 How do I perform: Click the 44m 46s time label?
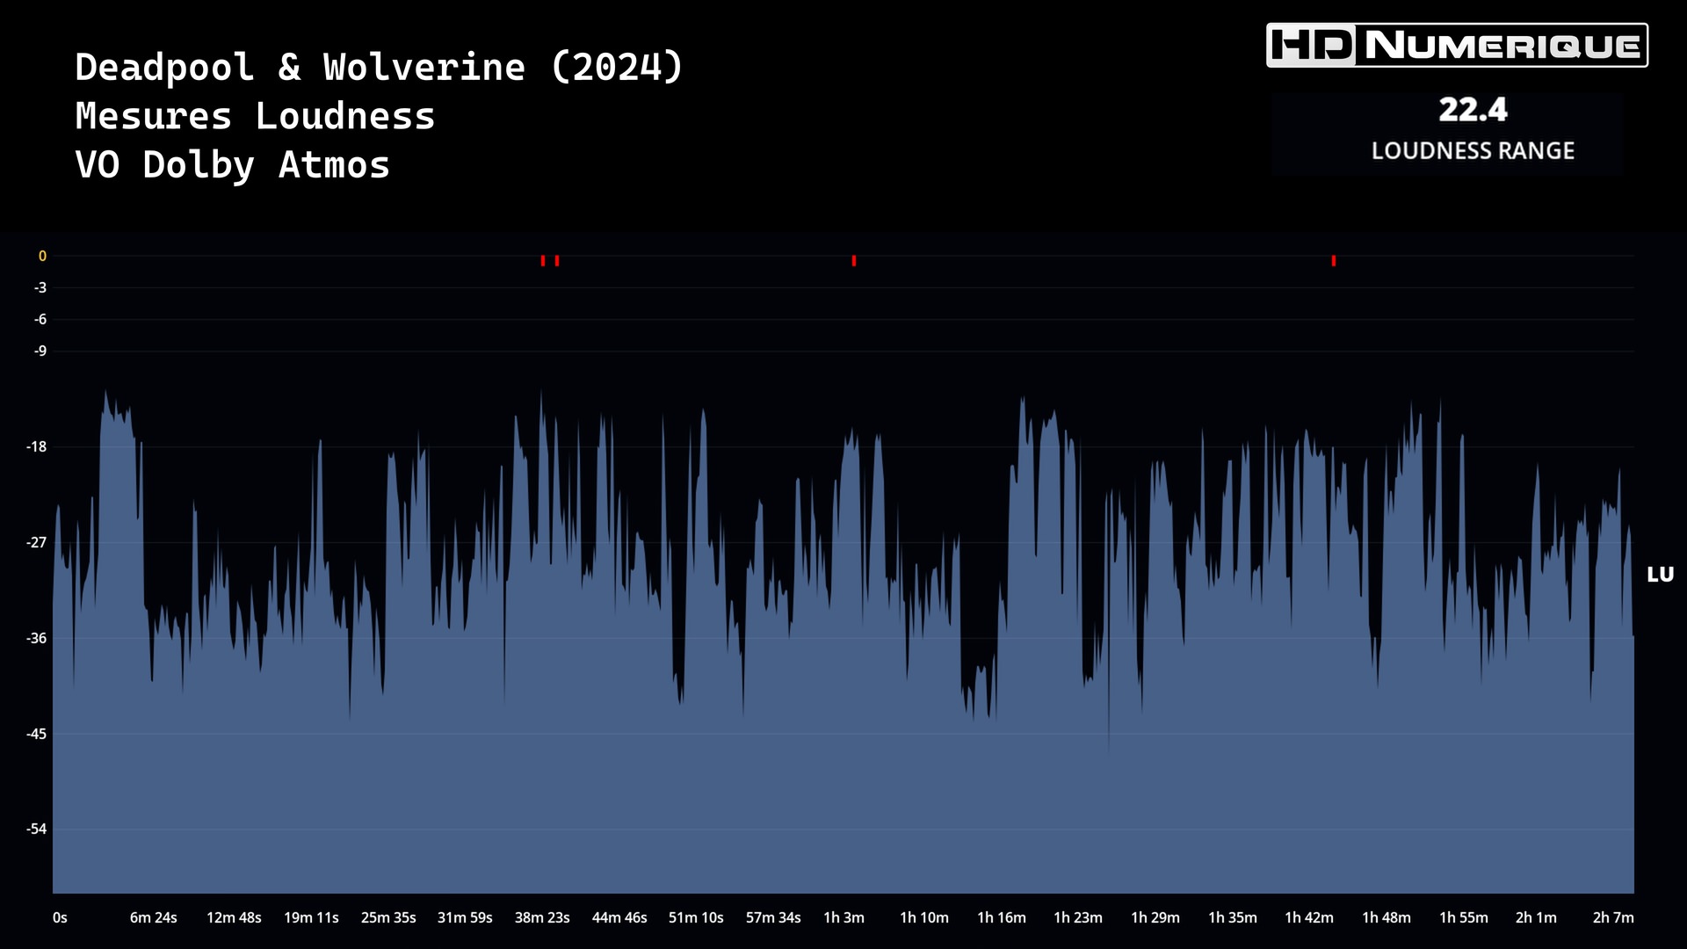coord(619,917)
